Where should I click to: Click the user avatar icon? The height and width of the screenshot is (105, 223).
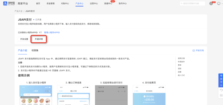click(219, 3)
